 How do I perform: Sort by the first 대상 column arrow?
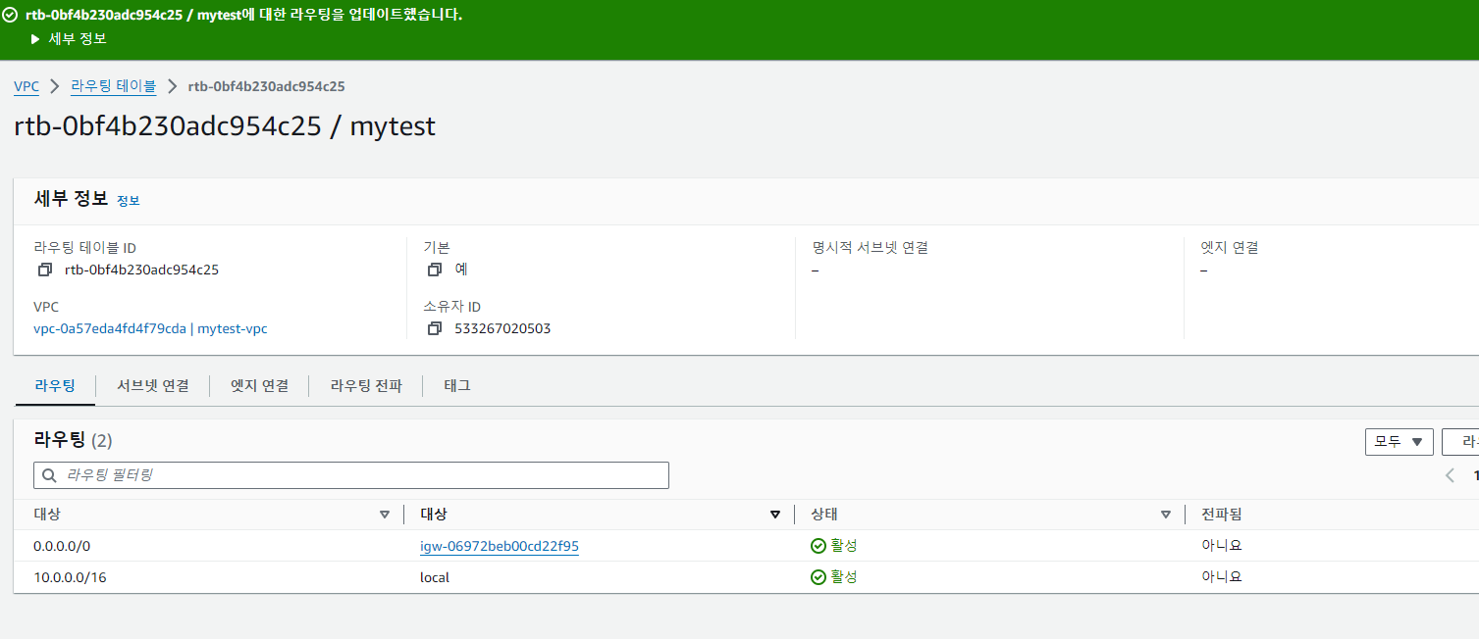(385, 515)
